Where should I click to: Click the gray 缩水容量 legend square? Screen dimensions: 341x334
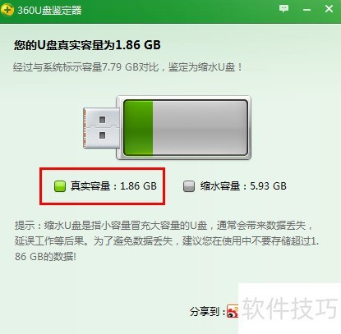coord(189,186)
